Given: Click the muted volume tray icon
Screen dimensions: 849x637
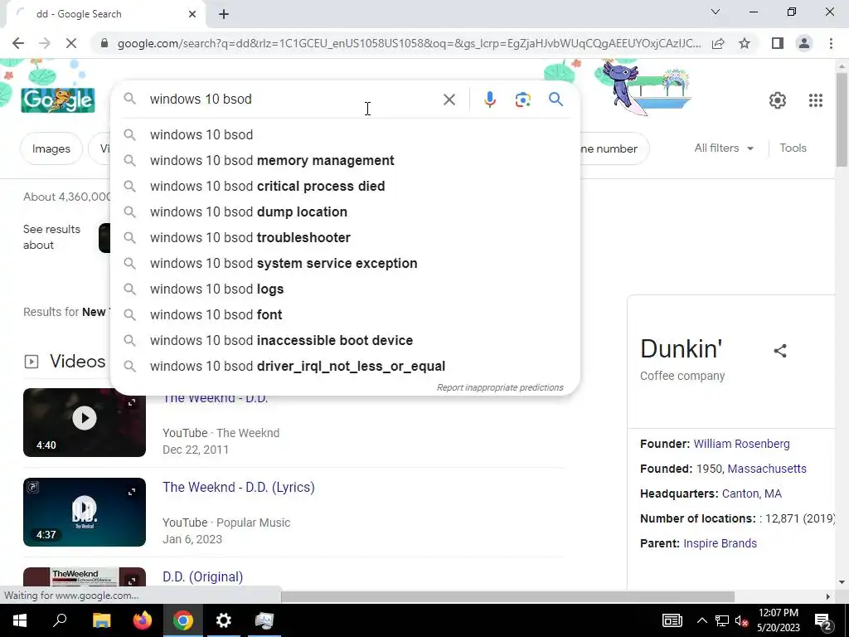Looking at the screenshot, I should (x=740, y=620).
